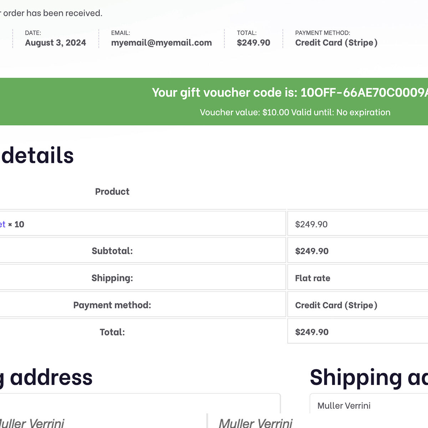The height and width of the screenshot is (428, 428).
Task: Click the order date August 3, 2024
Action: tap(55, 43)
